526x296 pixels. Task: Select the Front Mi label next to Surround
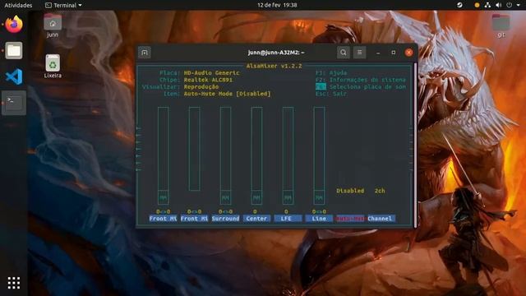[x=194, y=219]
